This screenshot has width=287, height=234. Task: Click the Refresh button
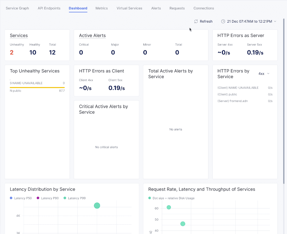click(203, 21)
